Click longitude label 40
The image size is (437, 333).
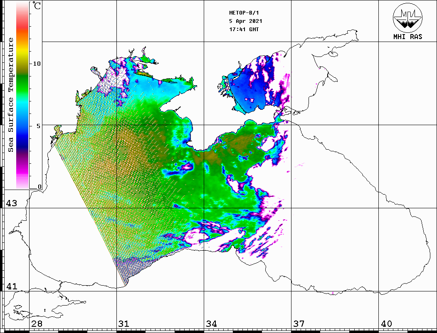point(386,324)
